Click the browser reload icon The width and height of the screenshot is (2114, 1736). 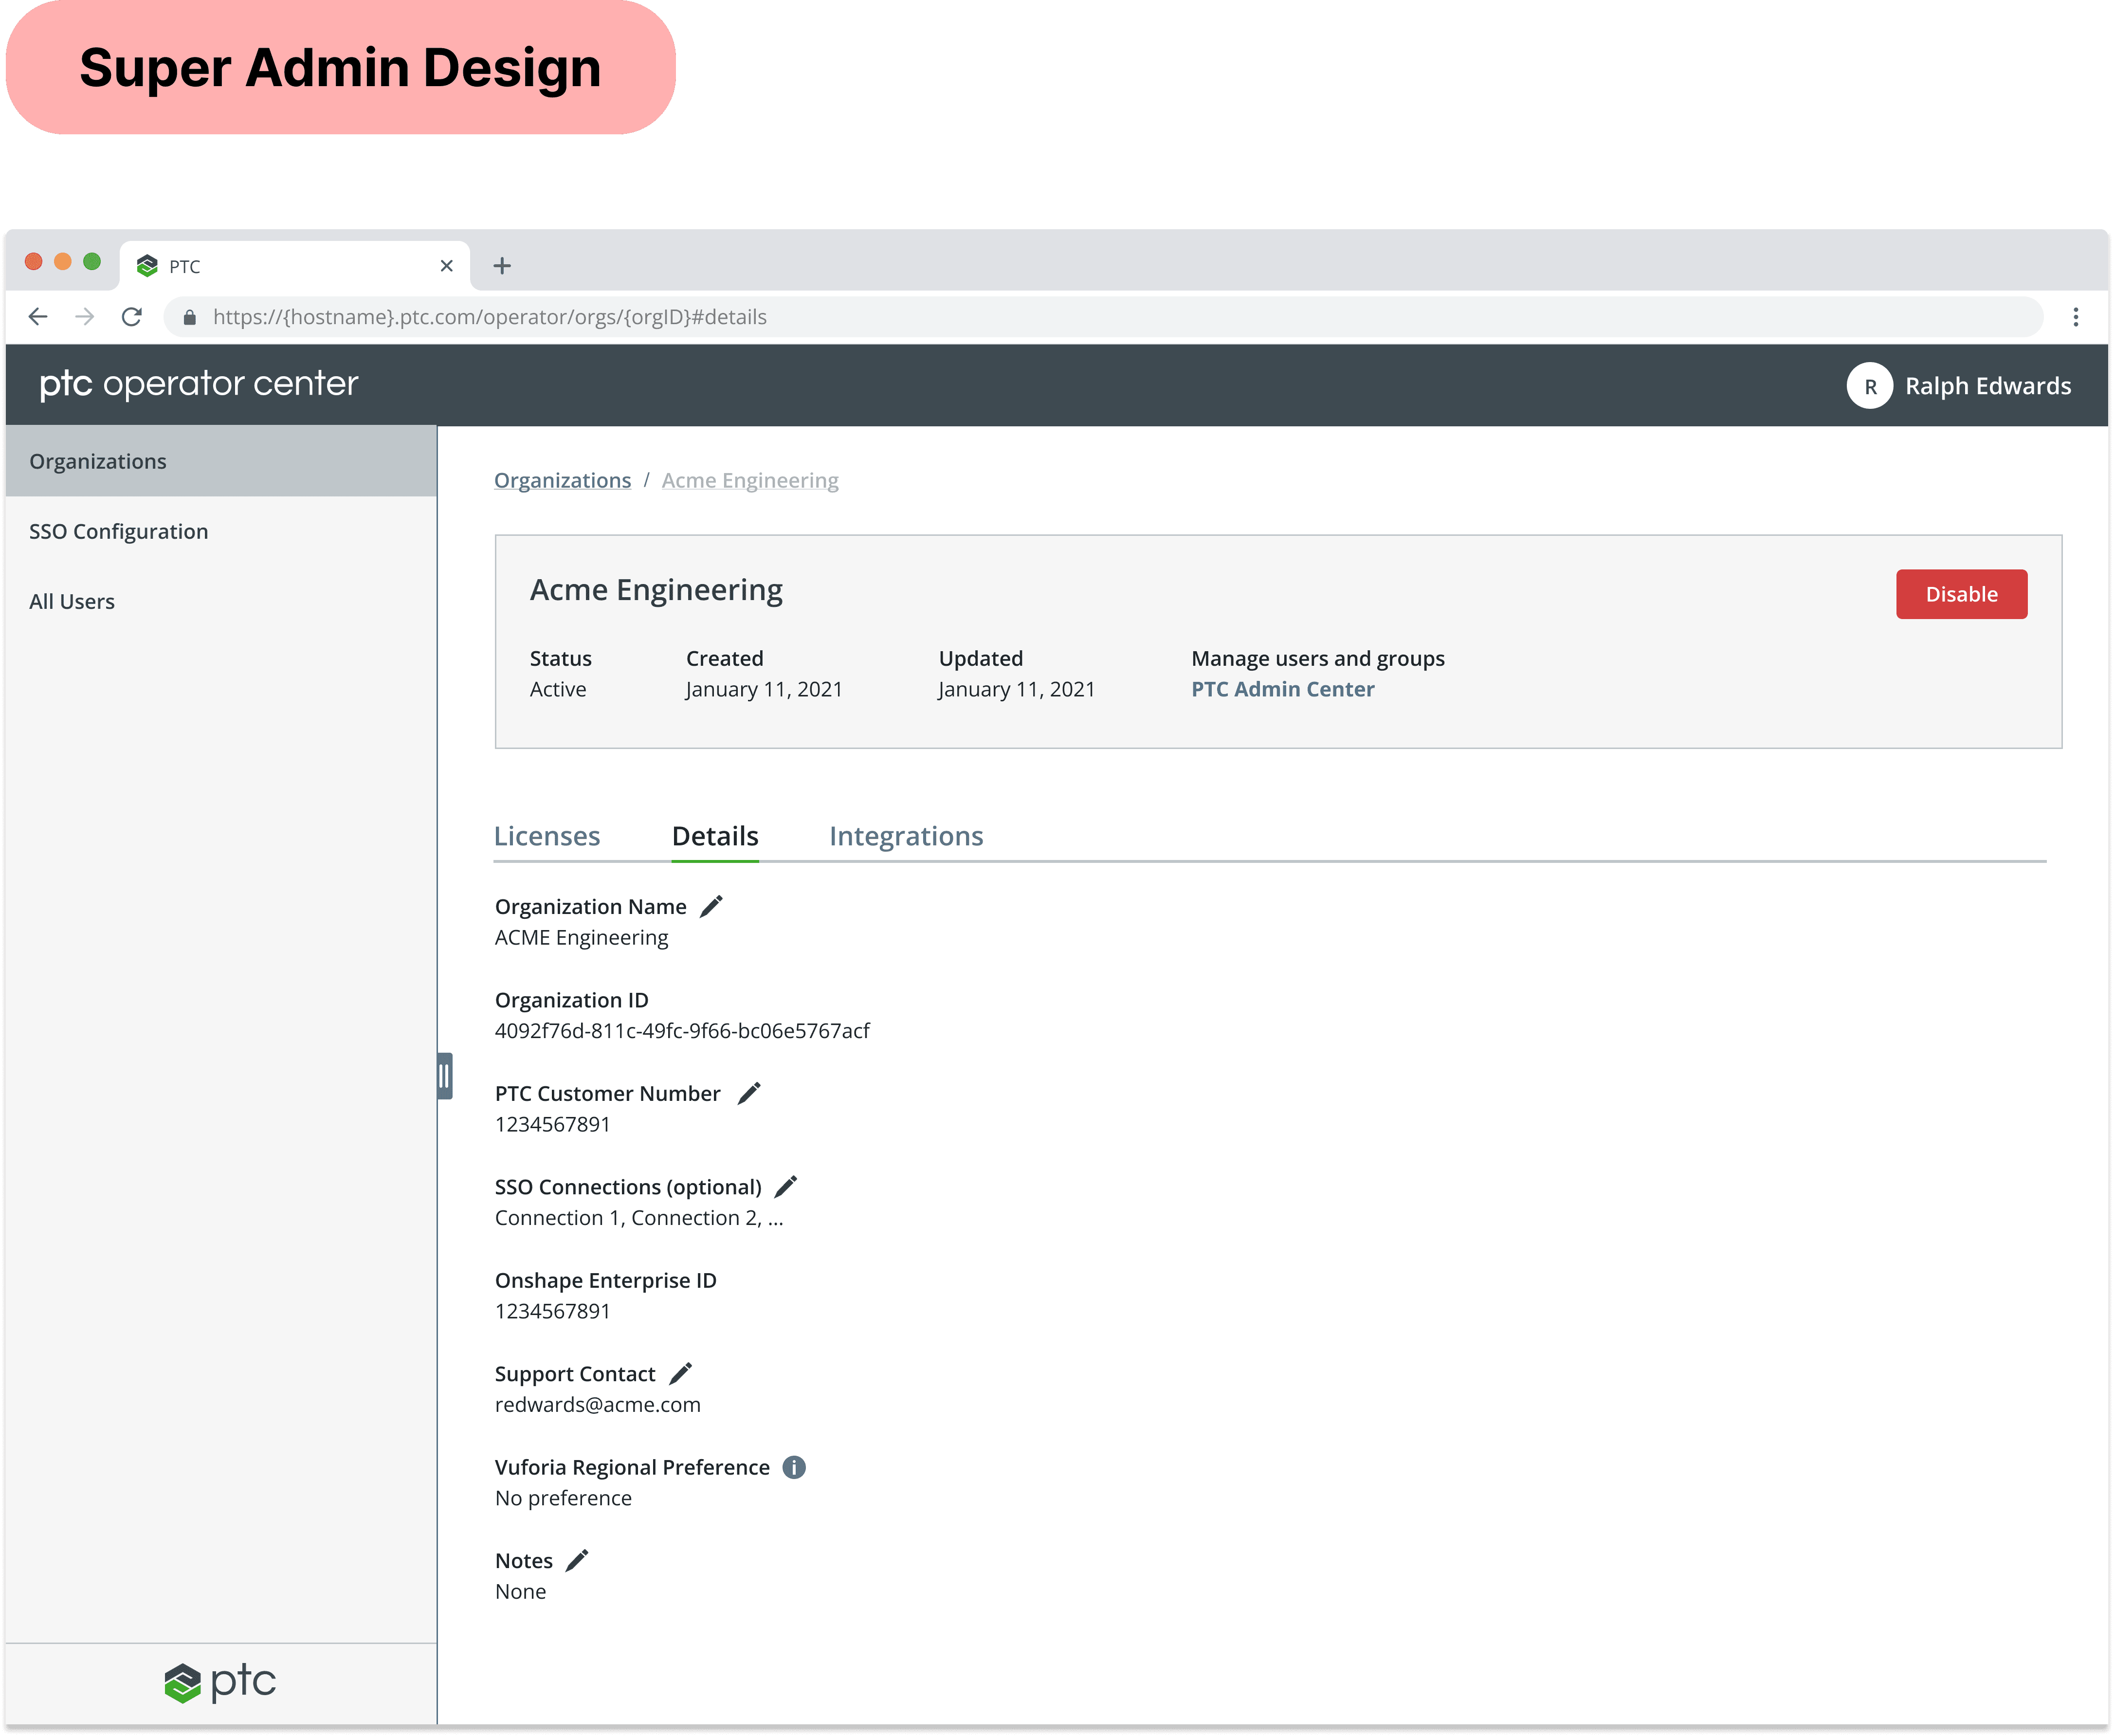coord(132,317)
